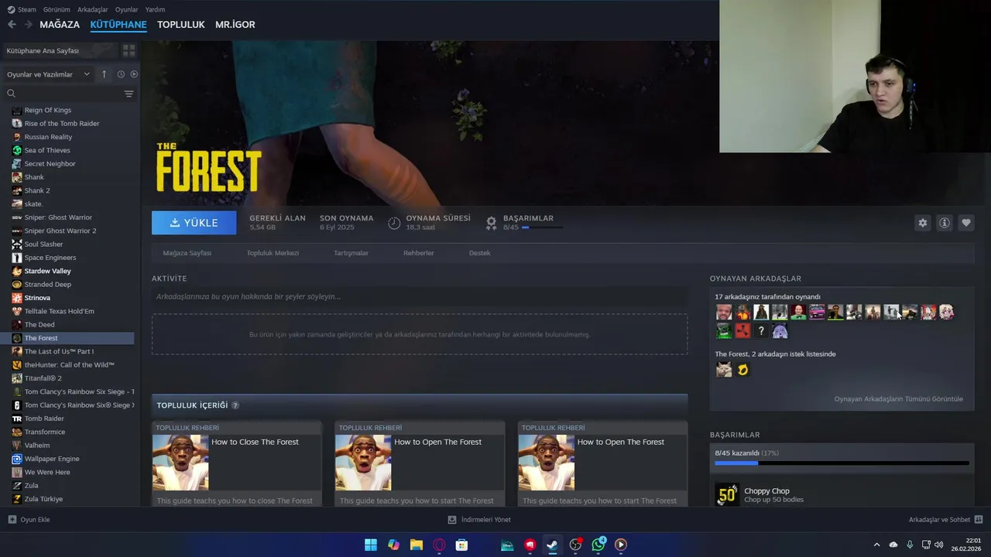
Task: Select Stardew Valley in library
Action: [47, 271]
